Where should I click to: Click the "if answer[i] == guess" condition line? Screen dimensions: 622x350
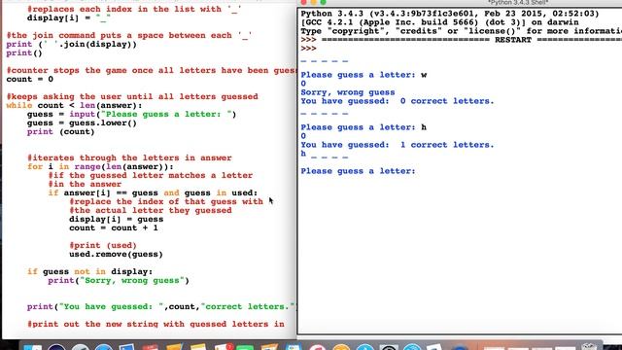153,192
